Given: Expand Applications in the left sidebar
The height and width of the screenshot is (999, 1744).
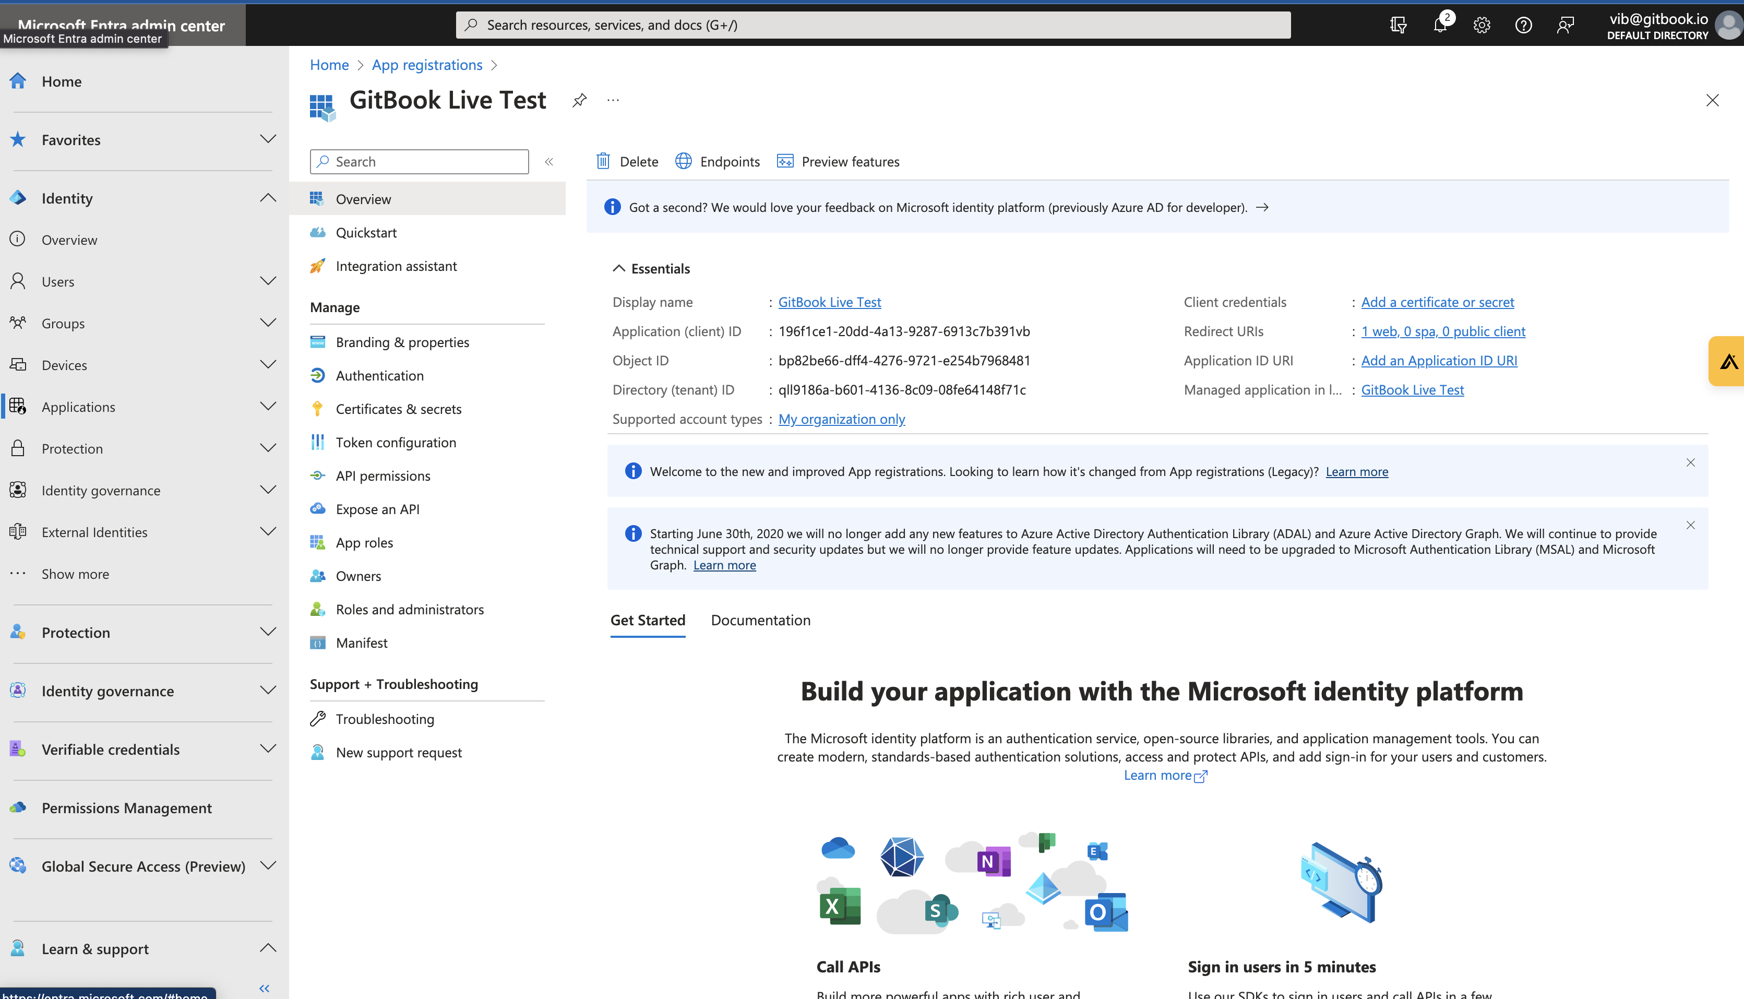Looking at the screenshot, I should point(268,406).
